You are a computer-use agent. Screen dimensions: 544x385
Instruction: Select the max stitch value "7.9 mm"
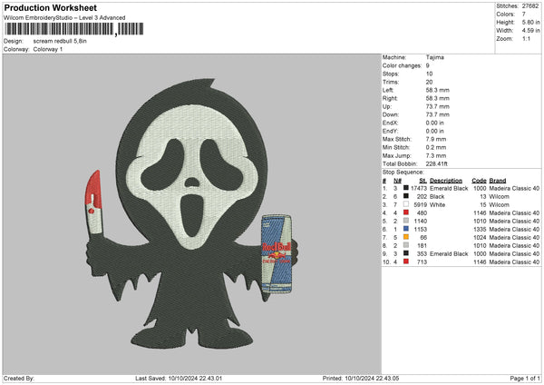pos(436,139)
